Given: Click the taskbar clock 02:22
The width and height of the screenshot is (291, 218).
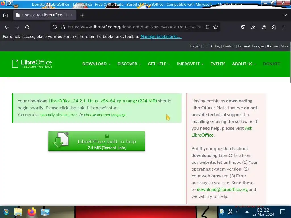Looking at the screenshot, I should (263, 210).
